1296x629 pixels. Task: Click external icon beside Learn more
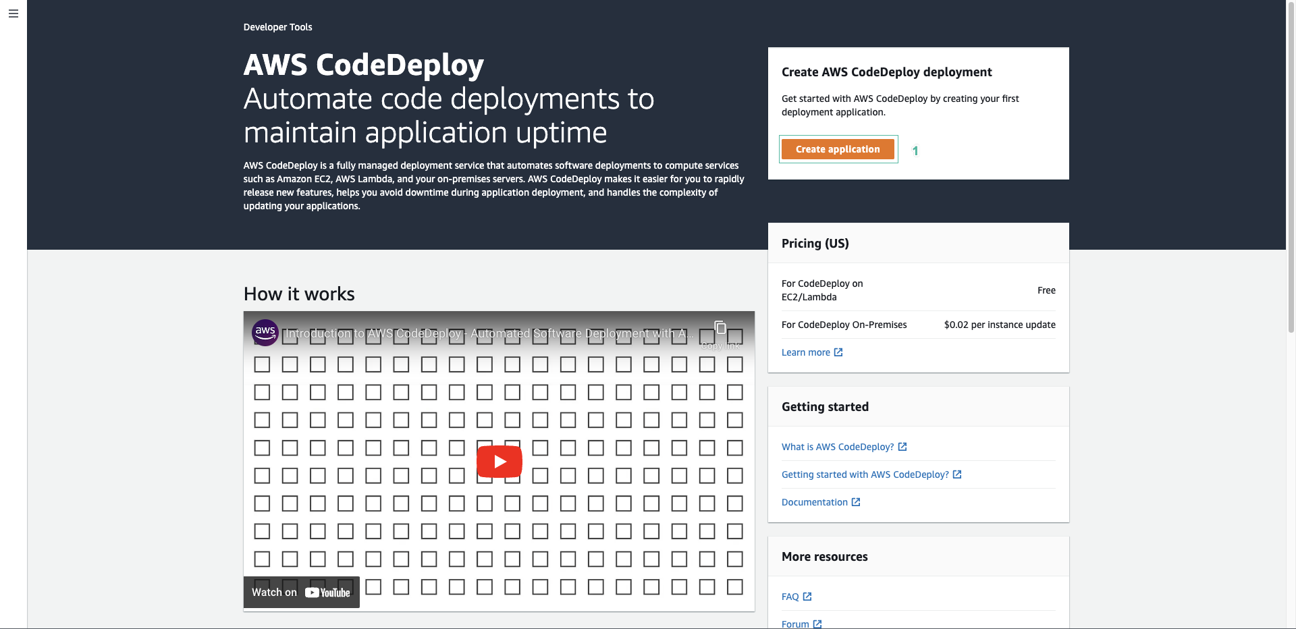pos(838,352)
